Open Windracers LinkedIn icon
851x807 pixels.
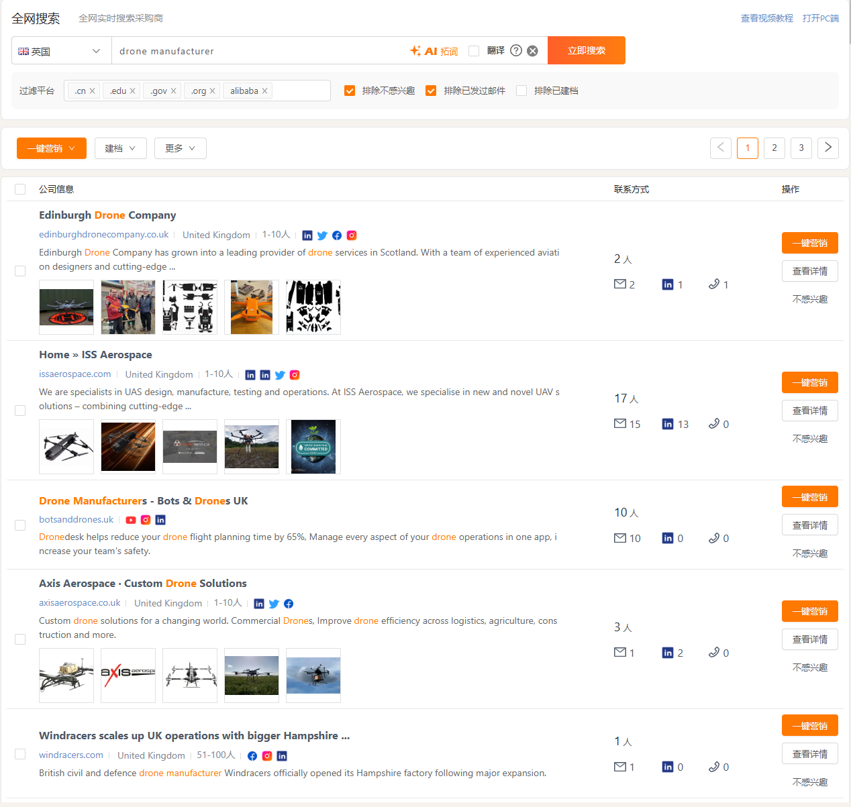click(x=282, y=756)
